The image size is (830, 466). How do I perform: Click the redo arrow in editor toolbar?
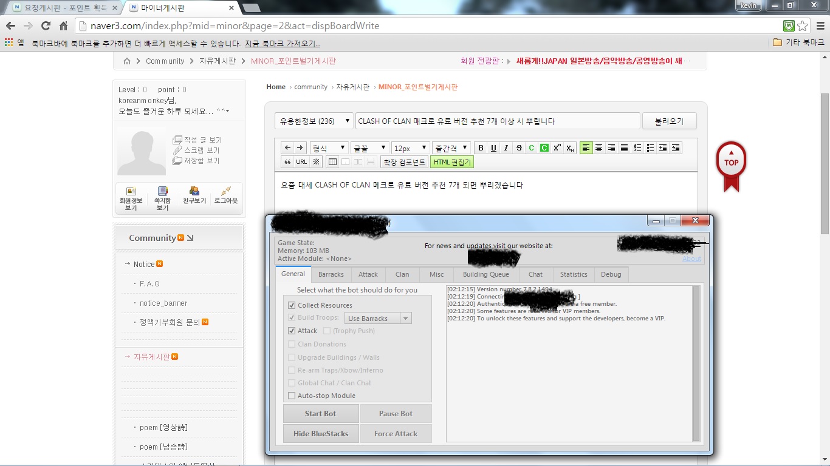pos(300,147)
